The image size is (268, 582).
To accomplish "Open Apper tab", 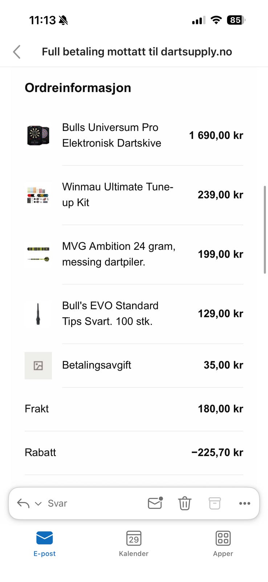I will tap(223, 543).
